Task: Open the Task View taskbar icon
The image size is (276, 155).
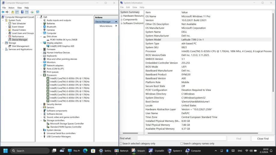Action: (54, 151)
